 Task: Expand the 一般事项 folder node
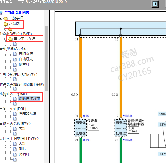pos(1,18)
